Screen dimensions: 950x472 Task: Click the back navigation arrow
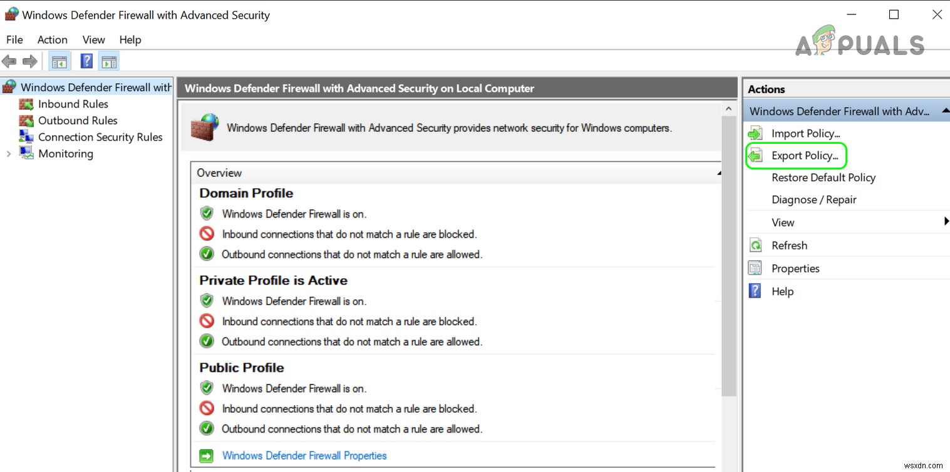[9, 61]
